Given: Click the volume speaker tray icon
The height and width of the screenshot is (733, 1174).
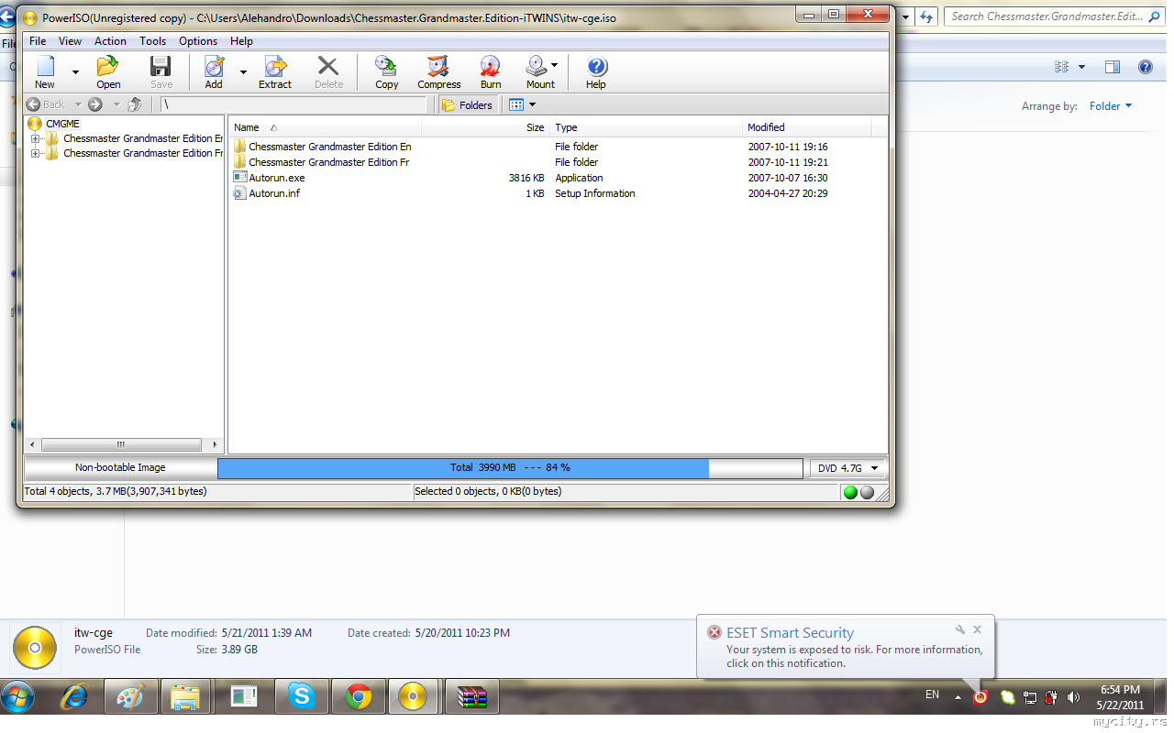Looking at the screenshot, I should pyautogui.click(x=1073, y=697).
